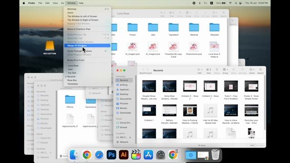Open Finder from the Dock
This screenshot has height=163, width=290.
coord(74,154)
